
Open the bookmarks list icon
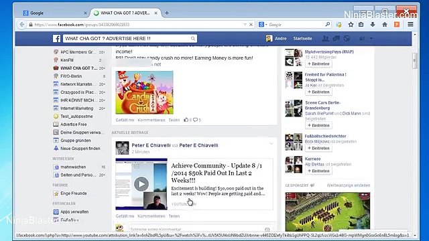tap(361, 25)
